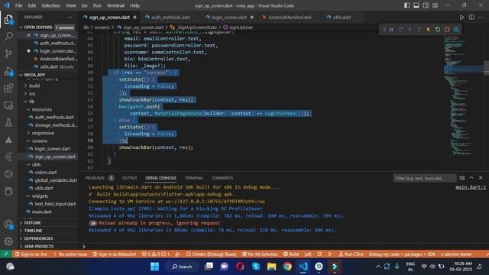Screen dimensions: 489x275
Task: Open Run and Debug in the activity bar
Action: click(8, 71)
